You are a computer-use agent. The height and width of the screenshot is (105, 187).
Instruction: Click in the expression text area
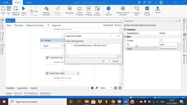click(93, 49)
